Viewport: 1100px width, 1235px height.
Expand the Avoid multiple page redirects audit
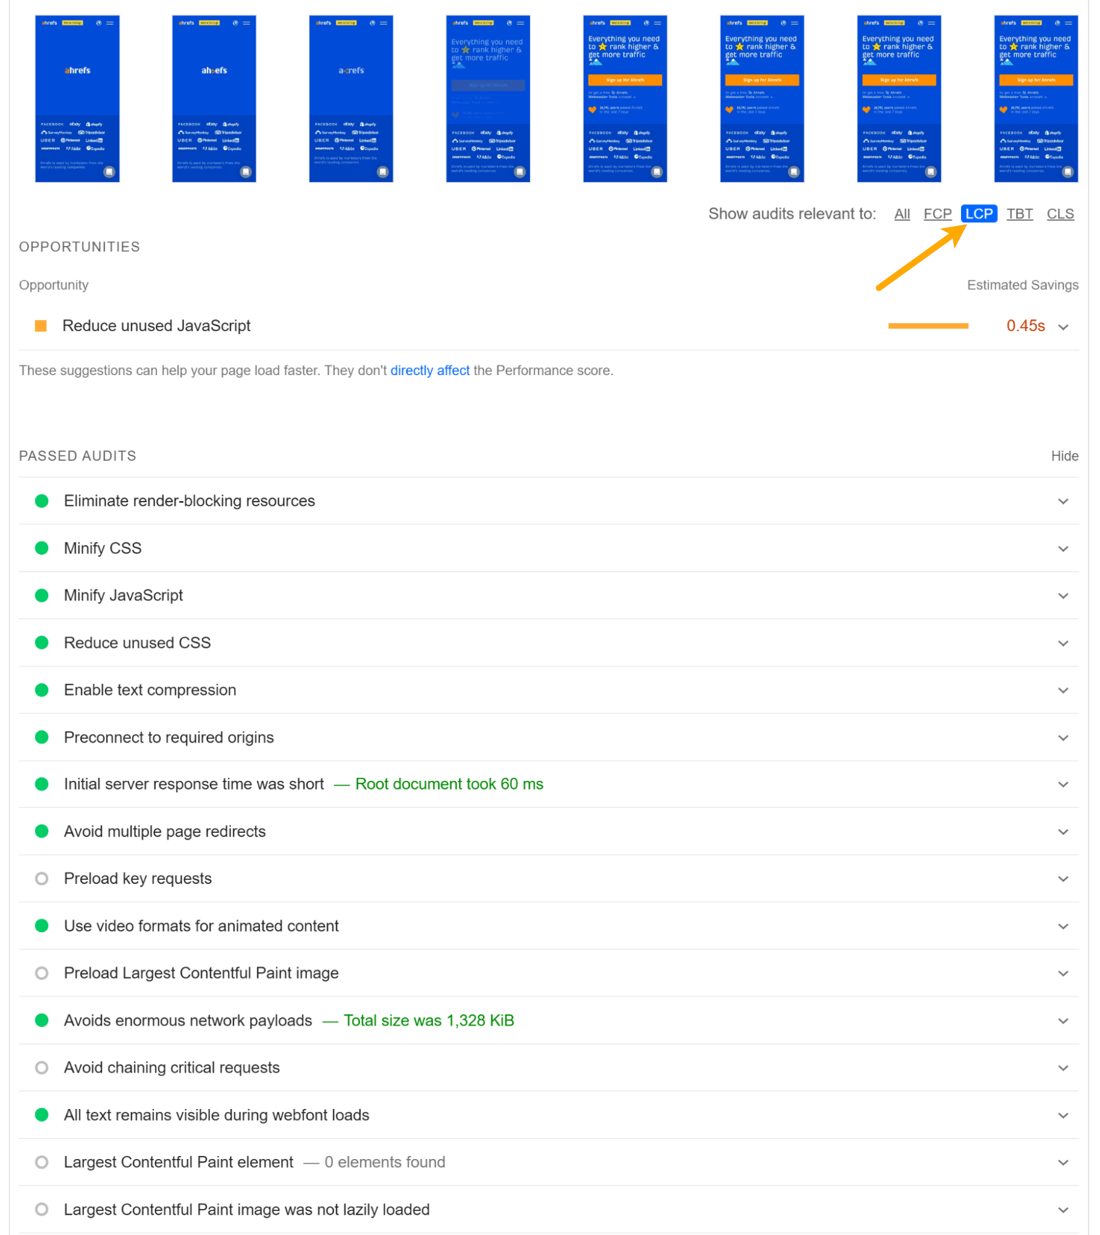pos(1064,831)
